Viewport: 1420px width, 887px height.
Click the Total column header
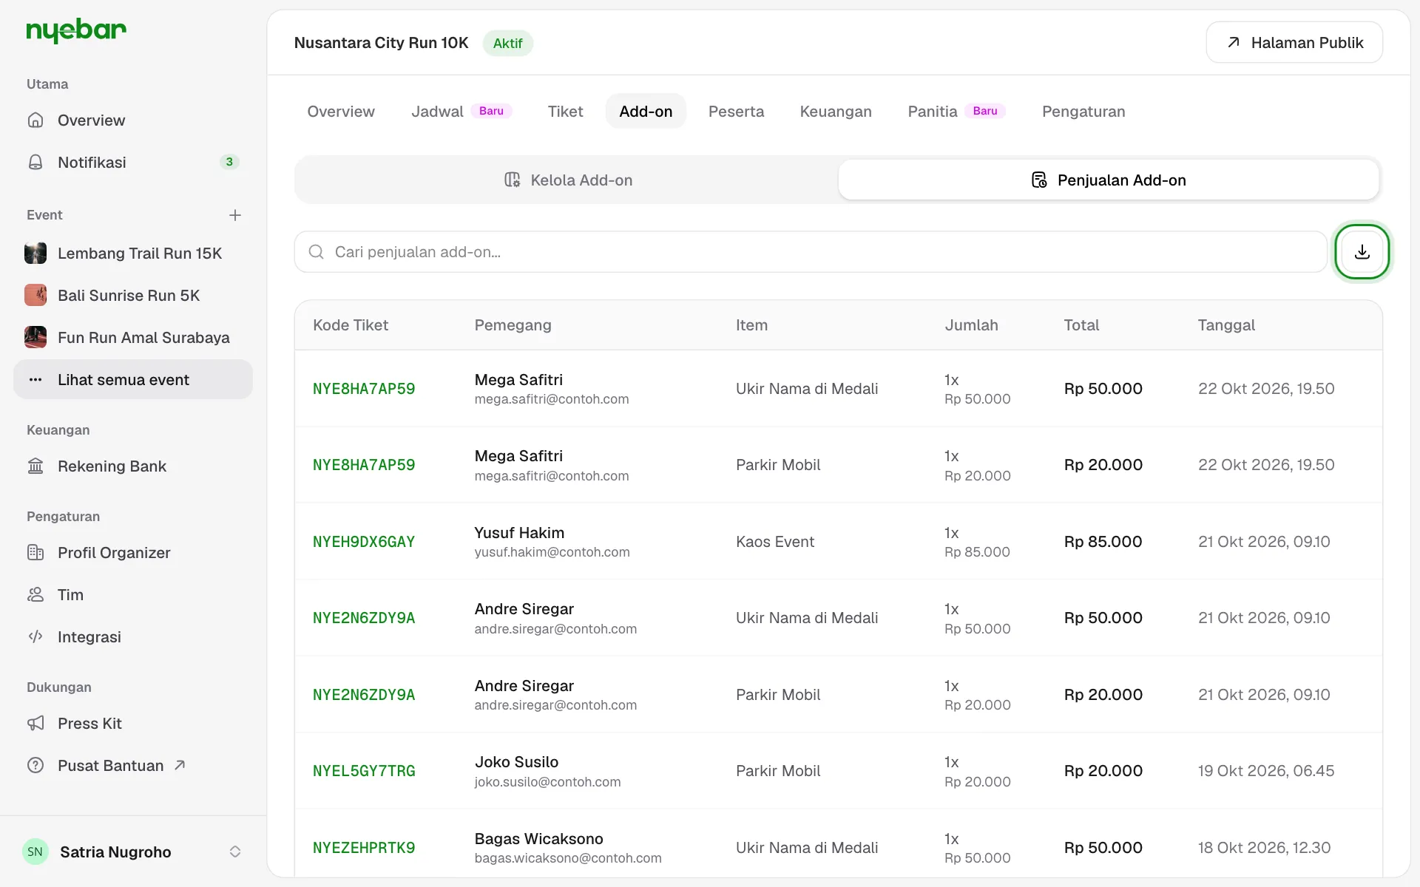pos(1081,325)
